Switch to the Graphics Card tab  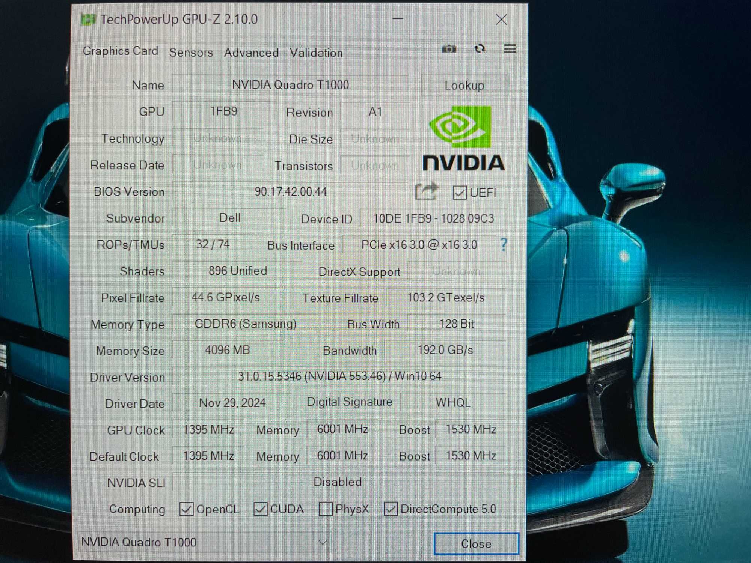[120, 51]
